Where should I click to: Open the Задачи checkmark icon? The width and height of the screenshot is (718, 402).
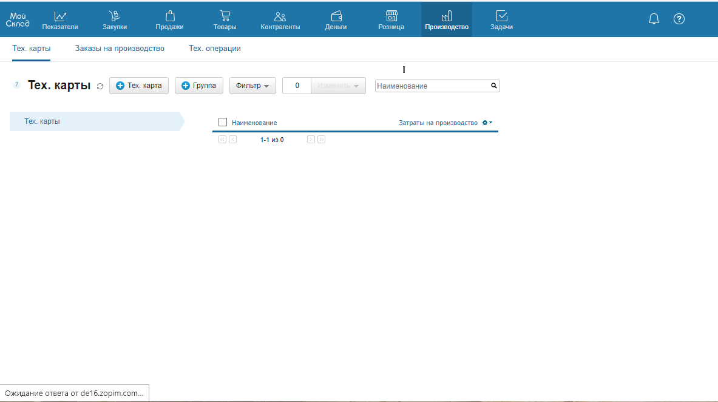[x=501, y=16]
